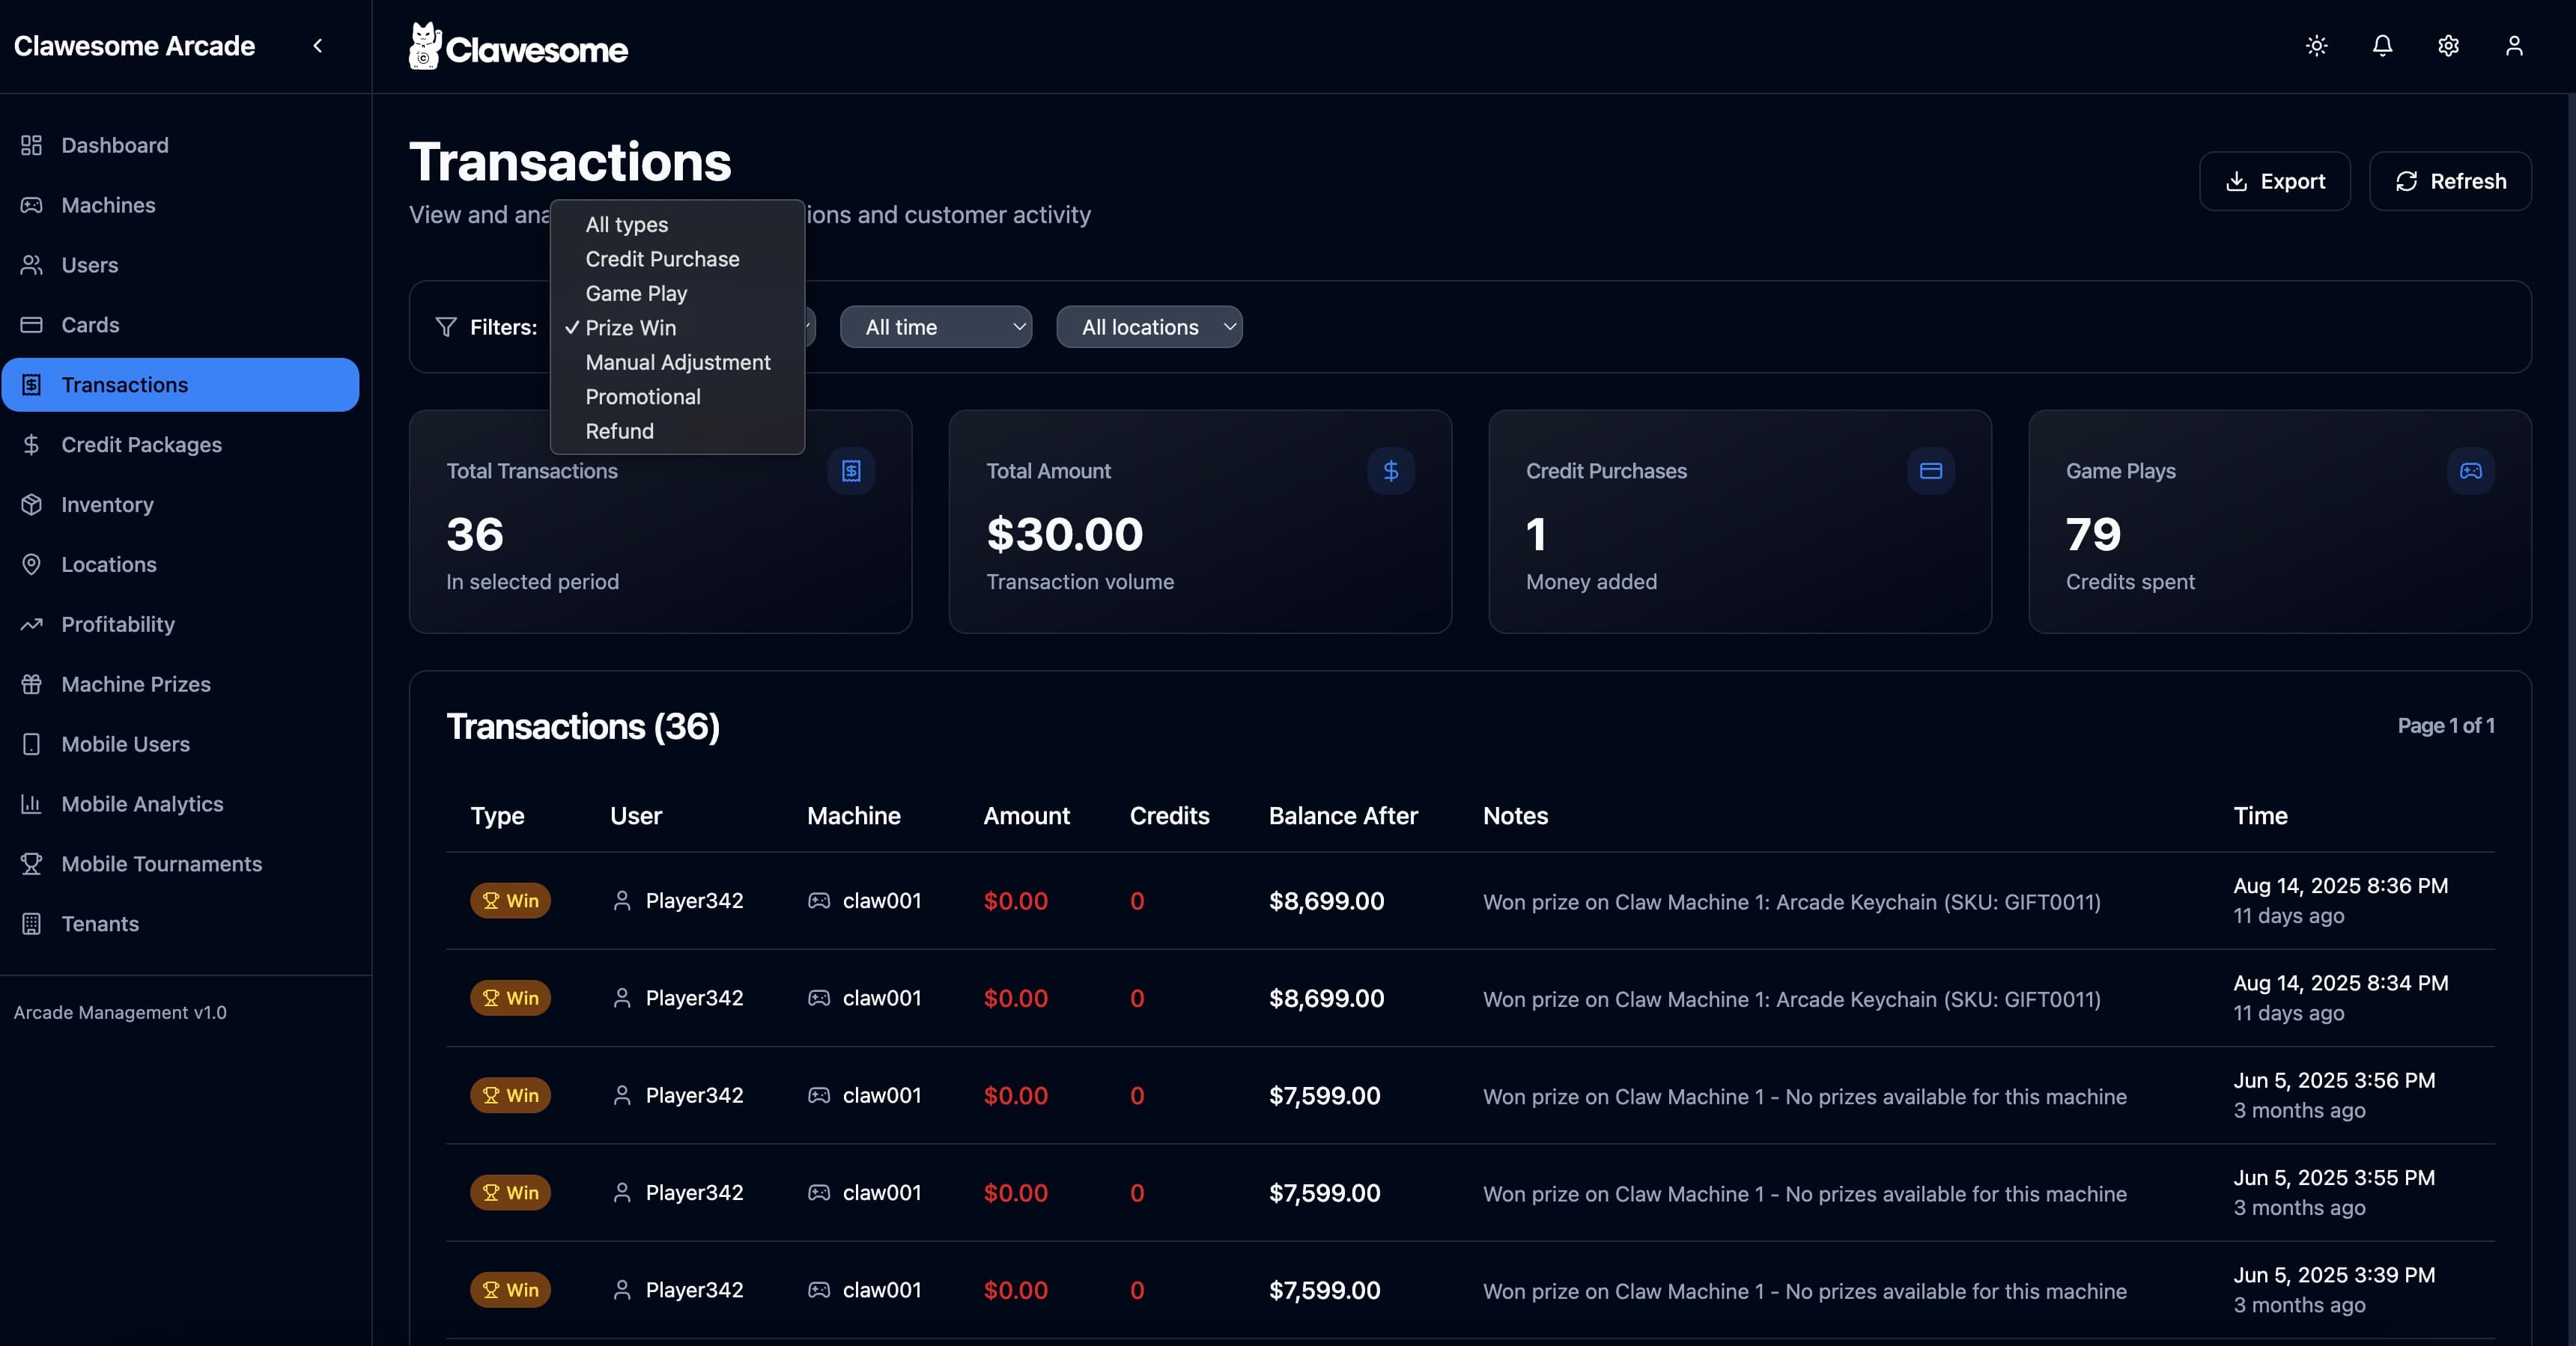Select Transactions in sidebar

tap(180, 385)
